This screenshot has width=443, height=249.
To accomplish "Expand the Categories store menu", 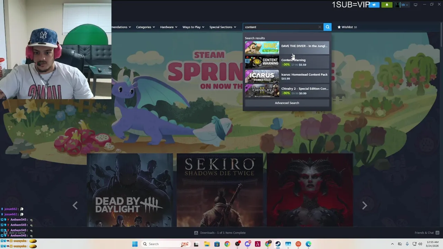I will click(145, 27).
